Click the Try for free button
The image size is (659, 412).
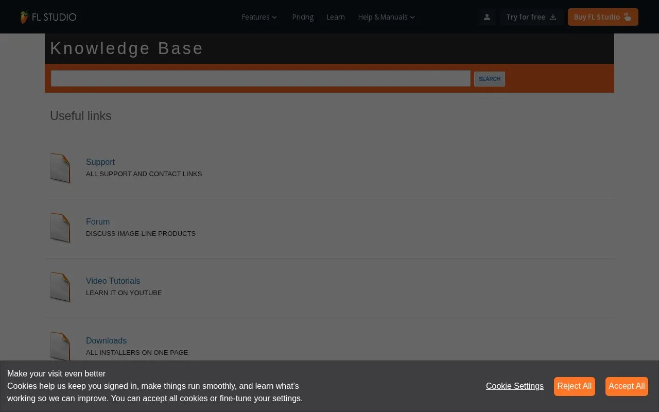531,17
